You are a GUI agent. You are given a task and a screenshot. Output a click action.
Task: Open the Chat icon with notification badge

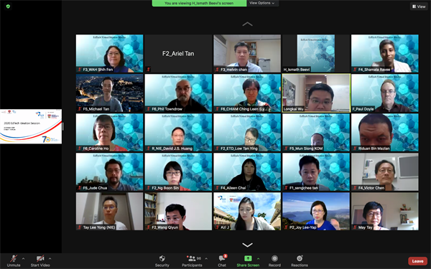pyautogui.click(x=222, y=258)
